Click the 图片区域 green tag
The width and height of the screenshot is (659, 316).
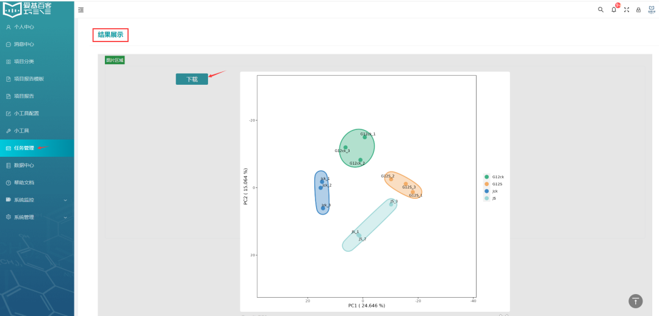click(115, 60)
